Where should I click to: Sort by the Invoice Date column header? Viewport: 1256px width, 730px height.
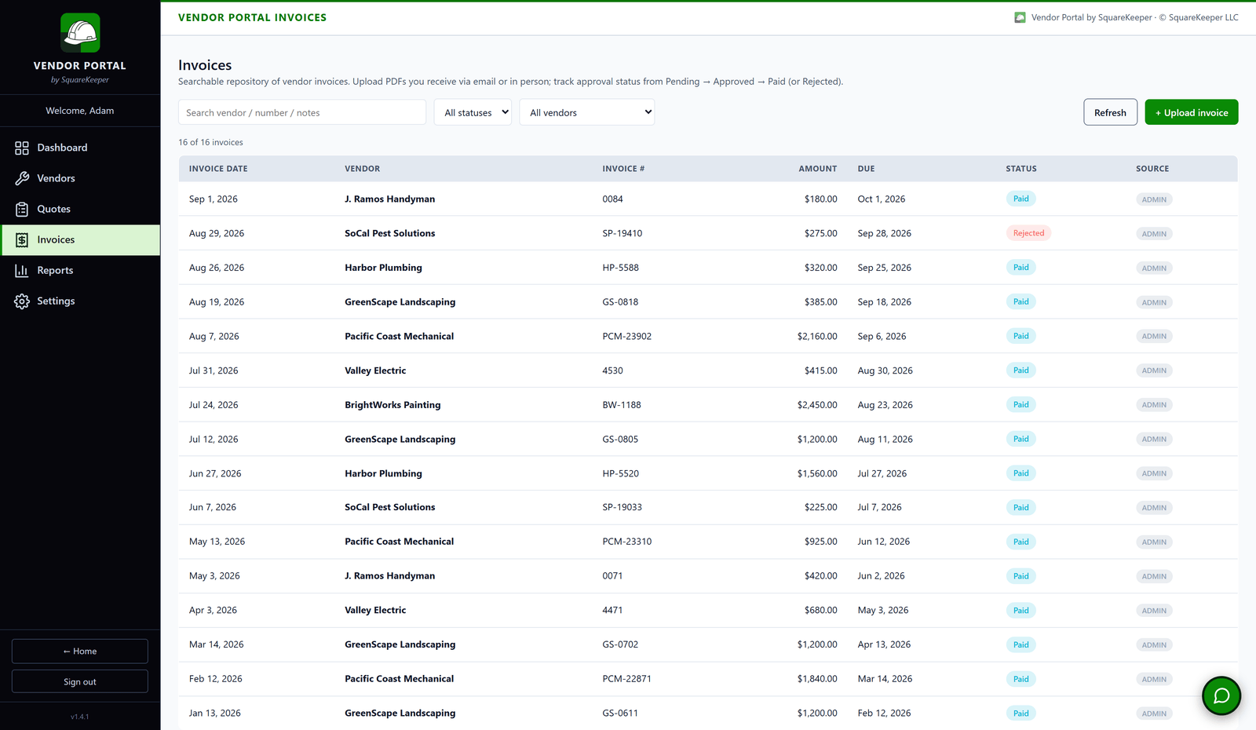pos(218,169)
